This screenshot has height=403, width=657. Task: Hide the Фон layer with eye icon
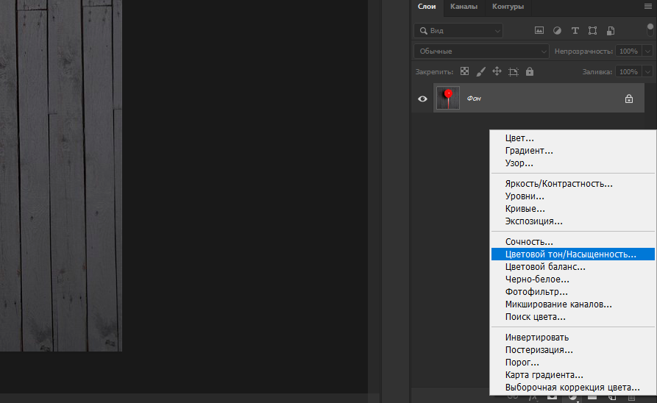coord(422,99)
